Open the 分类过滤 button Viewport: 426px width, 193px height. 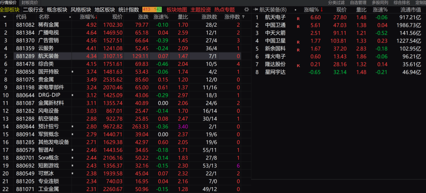pos(336,2)
